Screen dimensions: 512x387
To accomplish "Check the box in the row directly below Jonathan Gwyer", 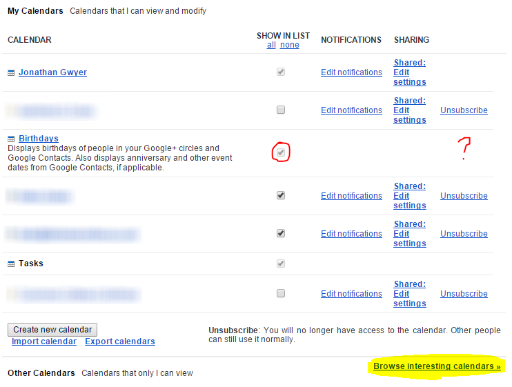I will [x=280, y=110].
